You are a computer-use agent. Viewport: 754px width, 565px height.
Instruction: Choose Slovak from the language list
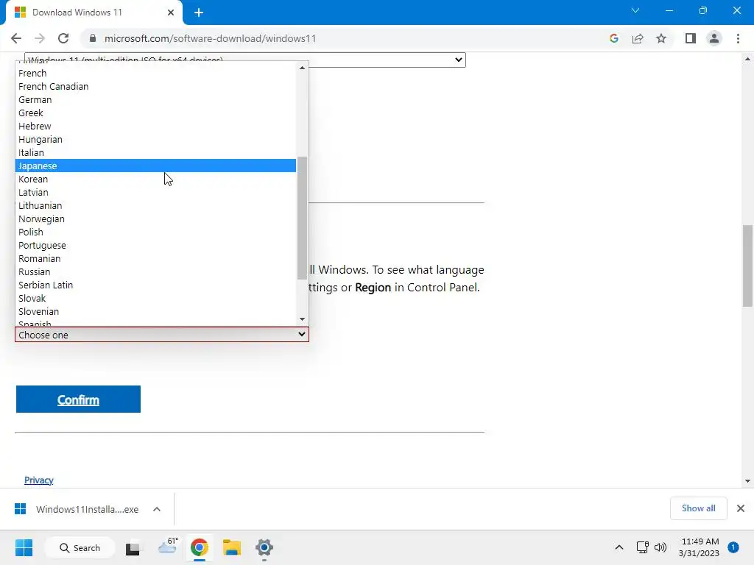pyautogui.click(x=156, y=299)
